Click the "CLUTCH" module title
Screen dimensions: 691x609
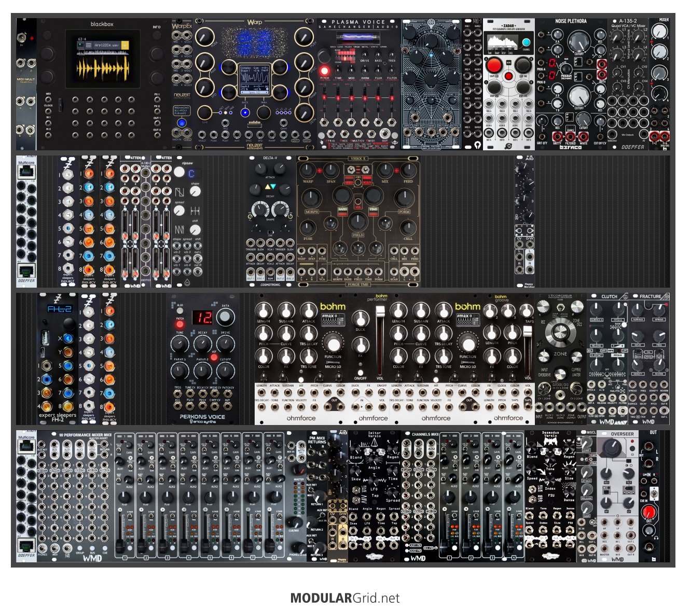tap(609, 296)
